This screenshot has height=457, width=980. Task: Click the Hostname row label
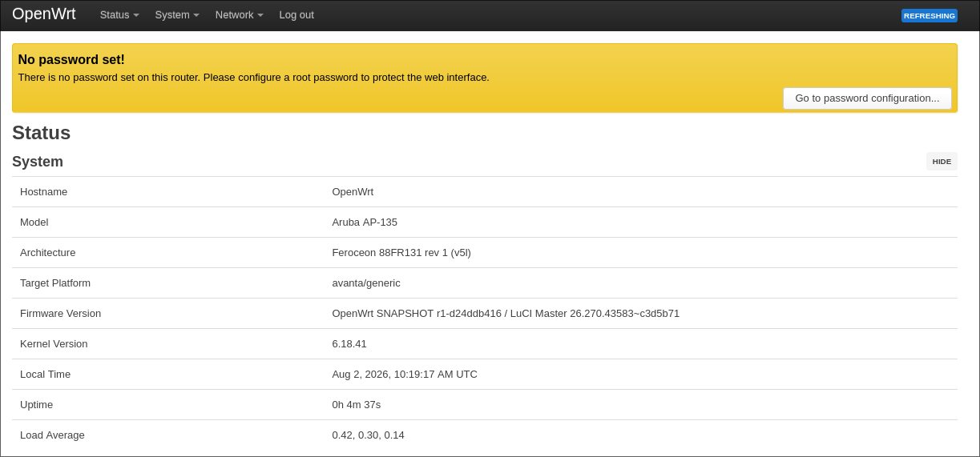[x=44, y=192]
